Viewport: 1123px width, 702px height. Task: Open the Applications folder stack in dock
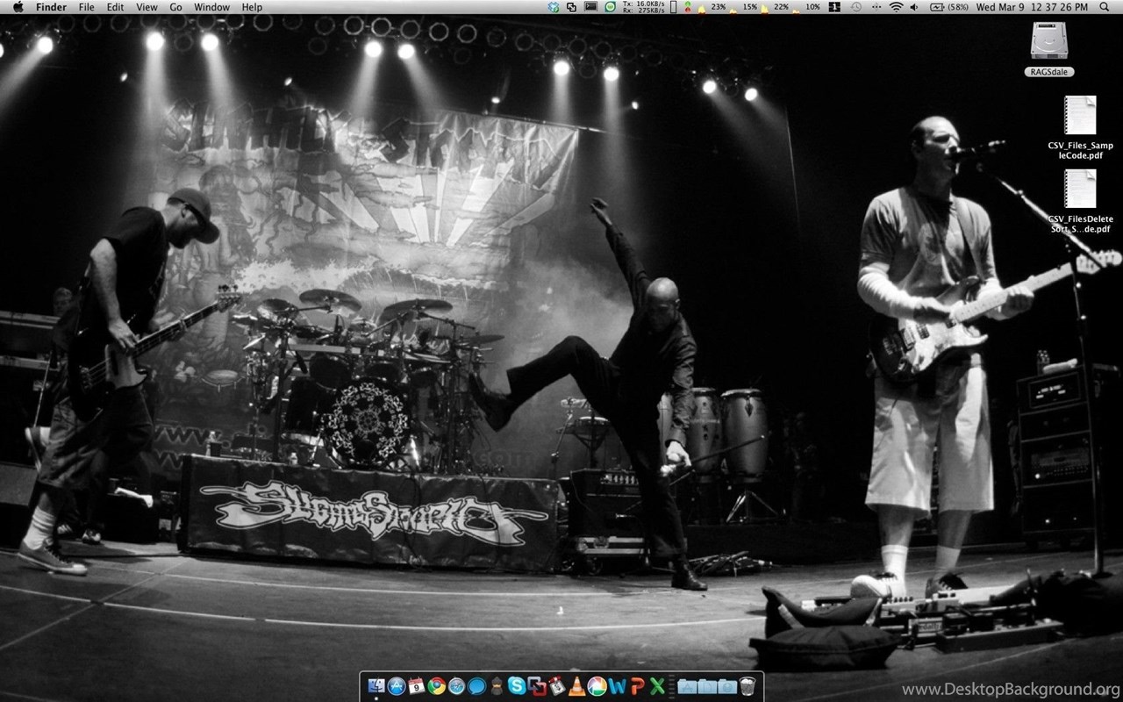[688, 686]
